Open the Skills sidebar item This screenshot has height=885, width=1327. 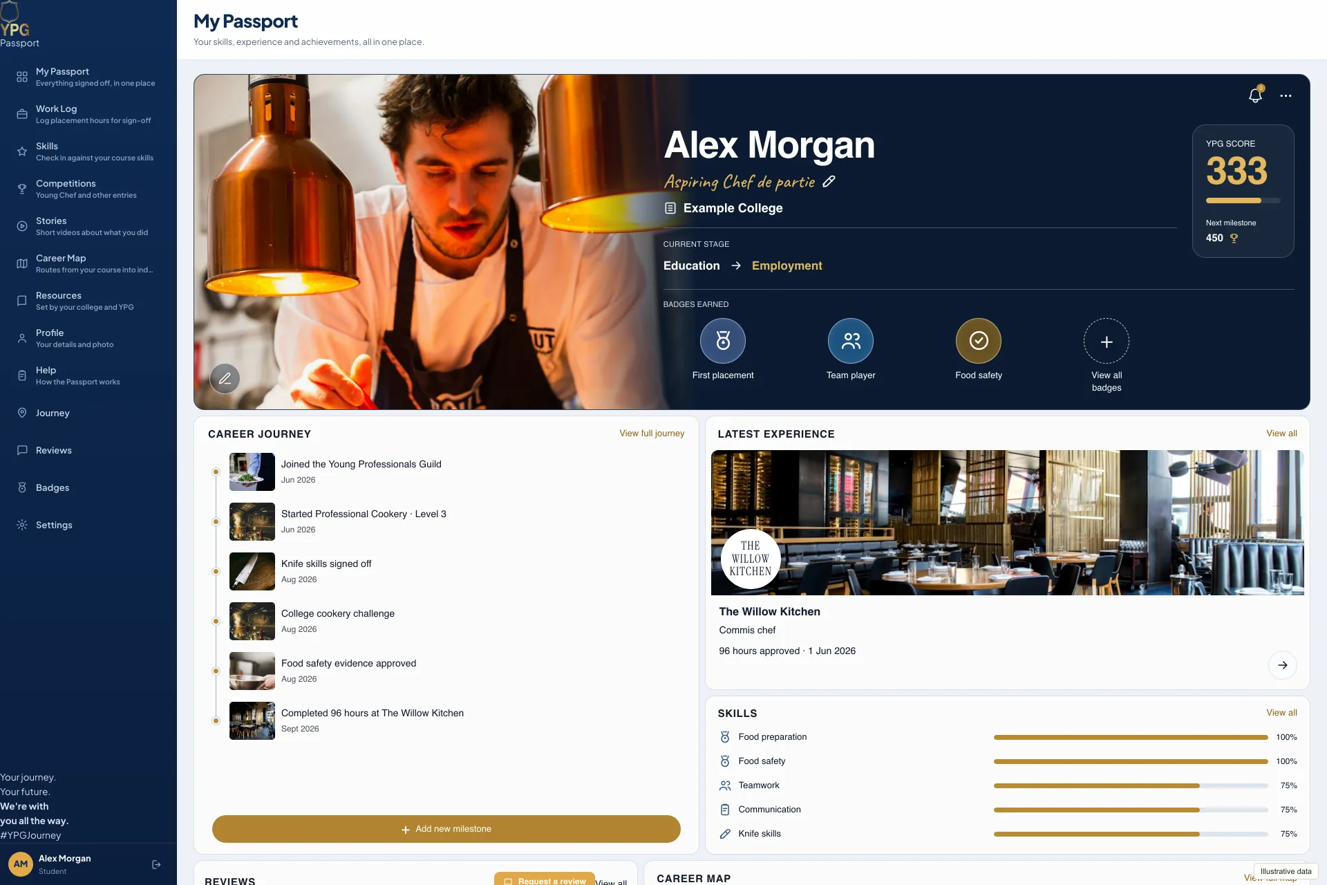point(88,151)
